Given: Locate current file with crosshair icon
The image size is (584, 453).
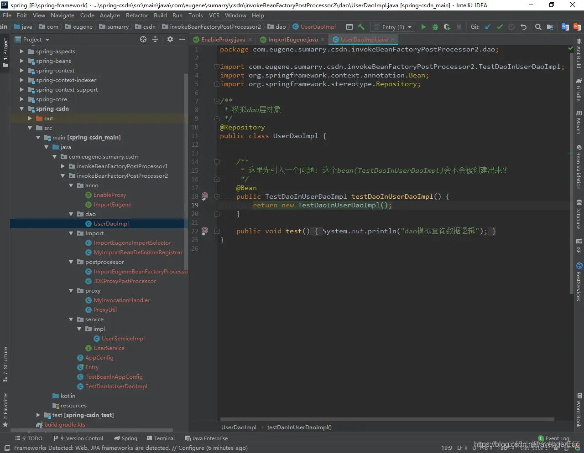Looking at the screenshot, I should [143, 40].
